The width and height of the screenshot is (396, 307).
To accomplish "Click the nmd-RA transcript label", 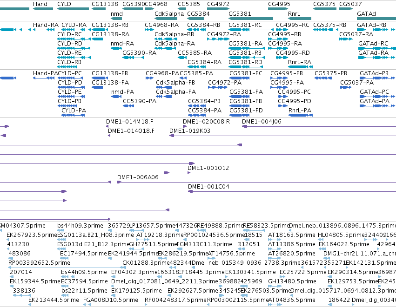I will tap(122, 44).
